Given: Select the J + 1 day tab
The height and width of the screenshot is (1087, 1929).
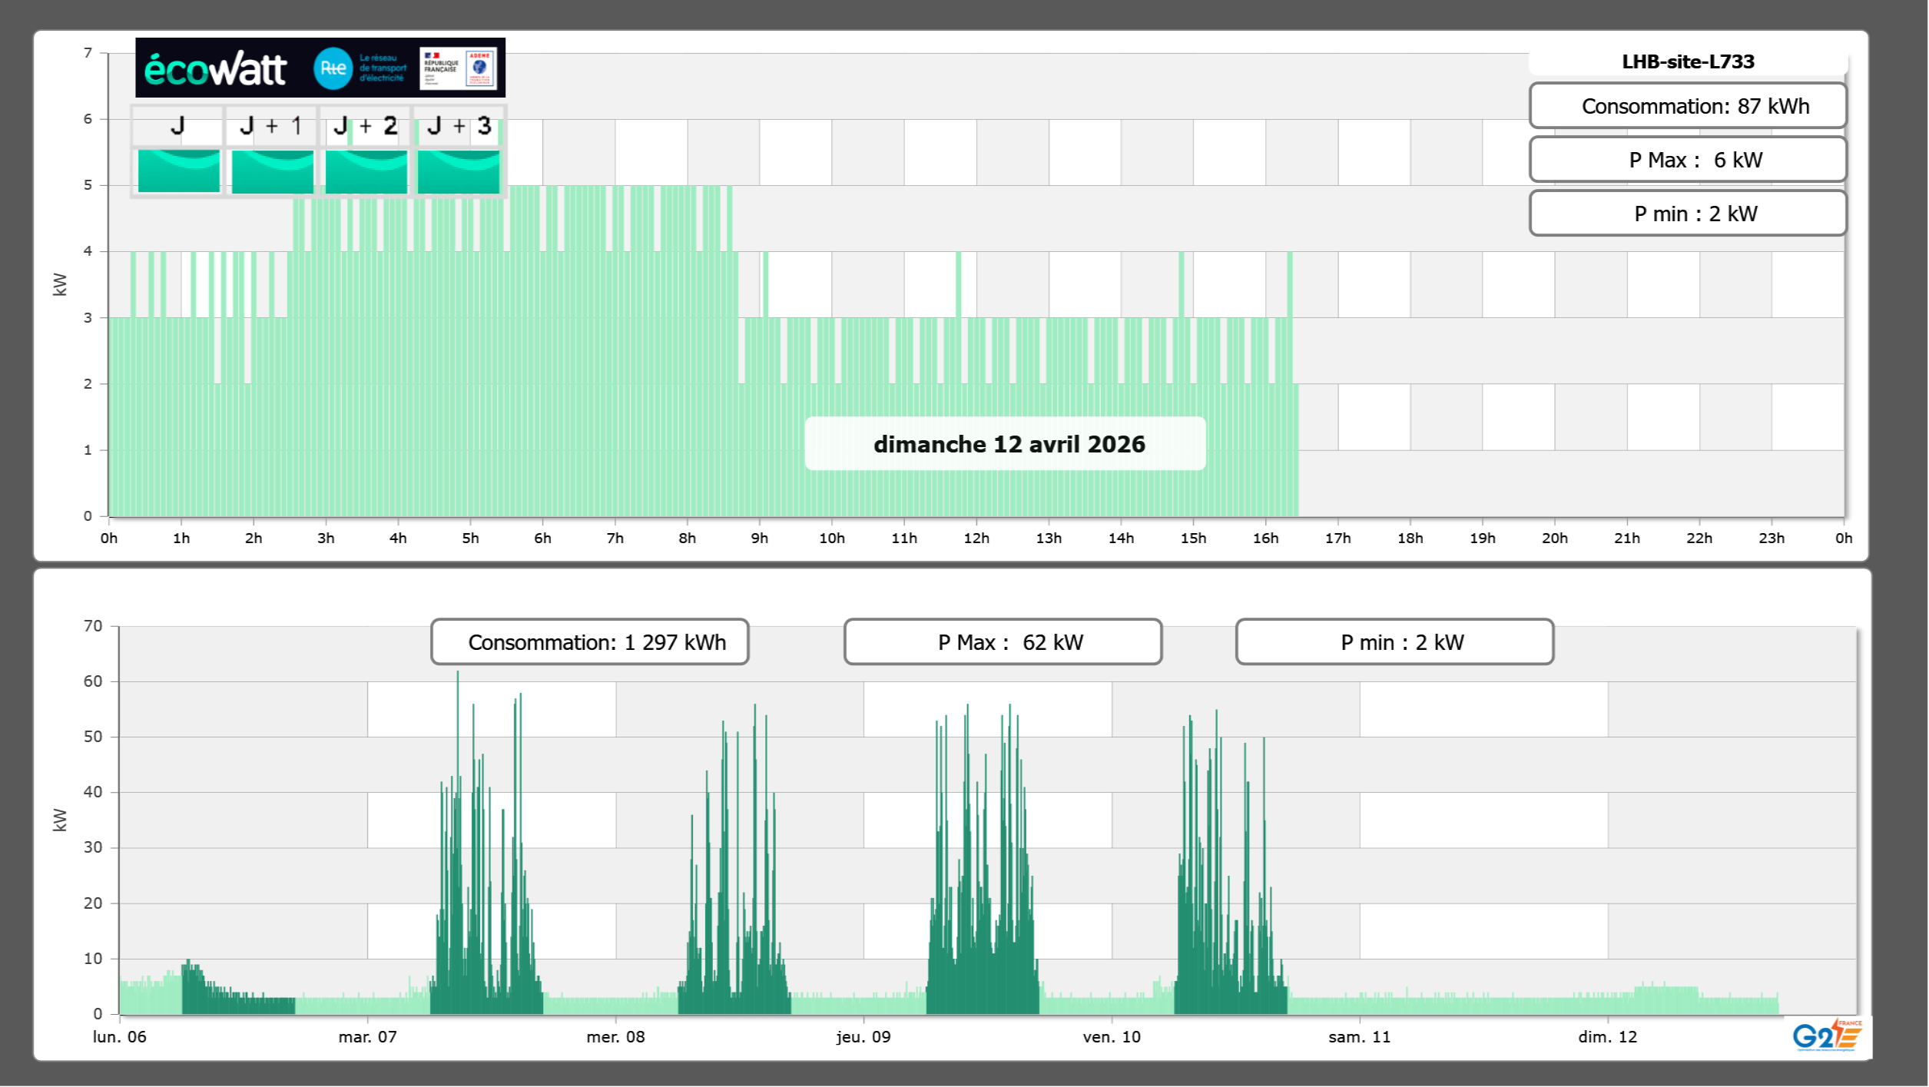Looking at the screenshot, I should click(x=272, y=126).
